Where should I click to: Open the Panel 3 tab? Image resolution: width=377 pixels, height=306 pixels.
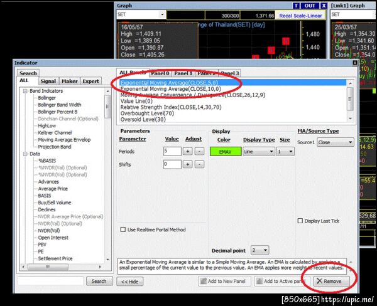230,73
